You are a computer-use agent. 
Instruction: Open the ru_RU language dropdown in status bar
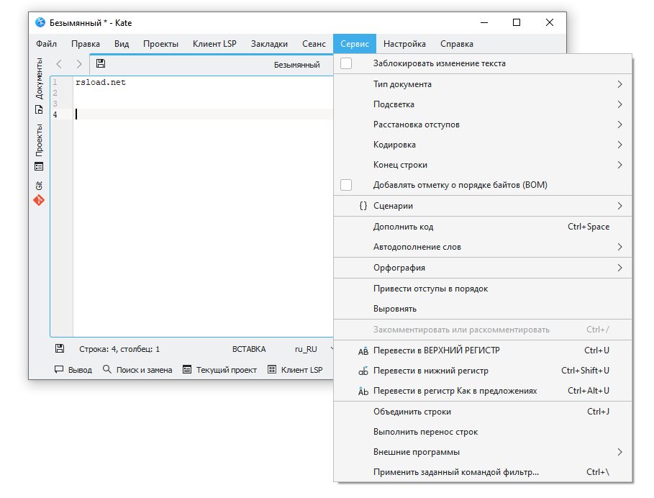pos(314,349)
